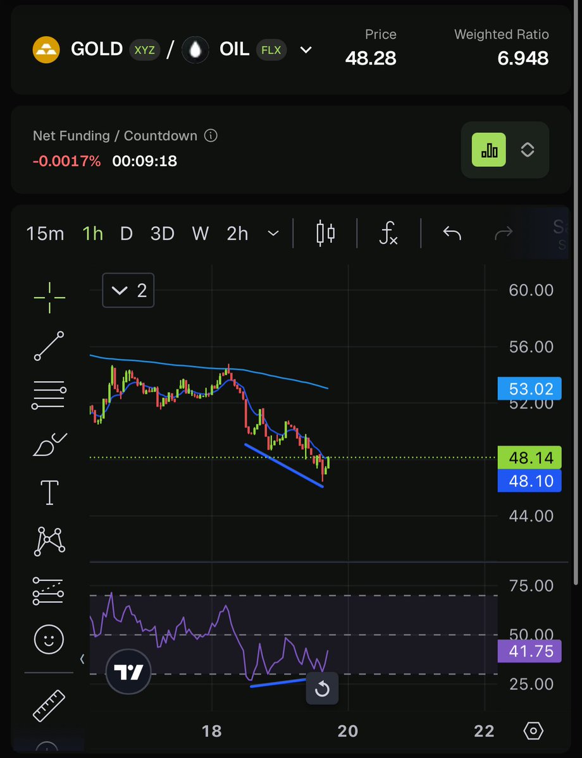Open the timeframe dropdown chevron
This screenshot has height=758, width=582.
[x=273, y=233]
